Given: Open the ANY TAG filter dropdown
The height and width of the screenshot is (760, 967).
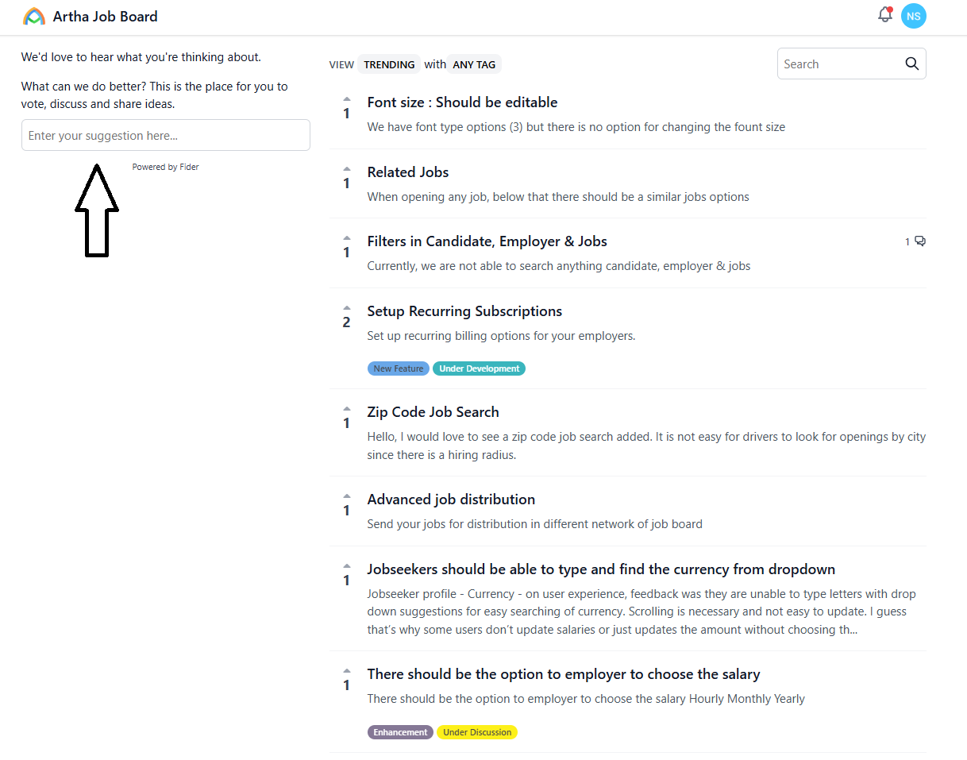Looking at the screenshot, I should (474, 65).
